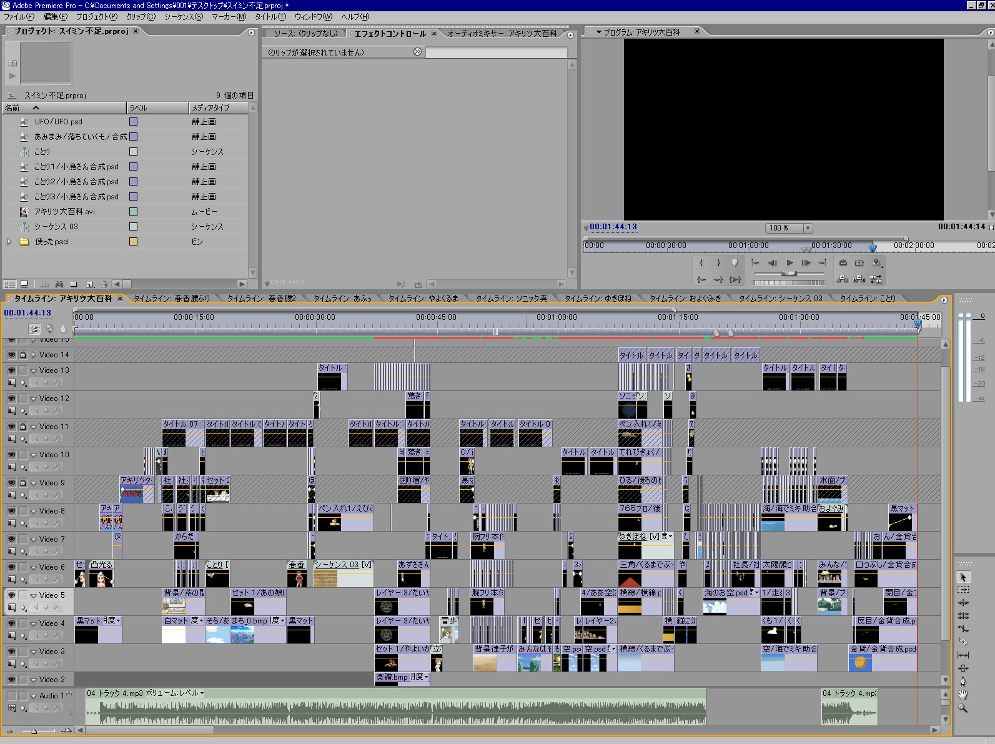
Task: Select the Pen tool
Action: coord(963,682)
